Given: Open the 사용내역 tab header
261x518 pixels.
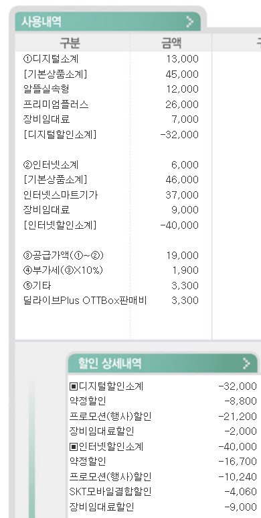Looking at the screenshot, I should pos(108,21).
